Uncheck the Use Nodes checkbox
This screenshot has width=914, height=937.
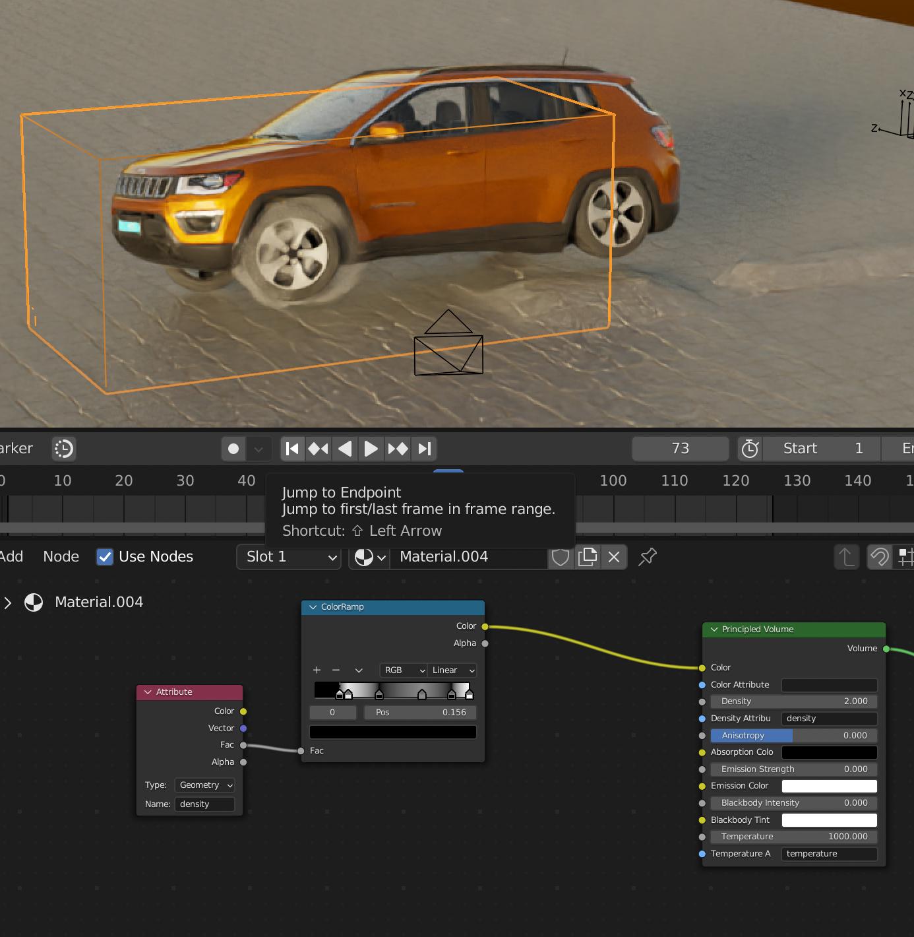point(105,557)
